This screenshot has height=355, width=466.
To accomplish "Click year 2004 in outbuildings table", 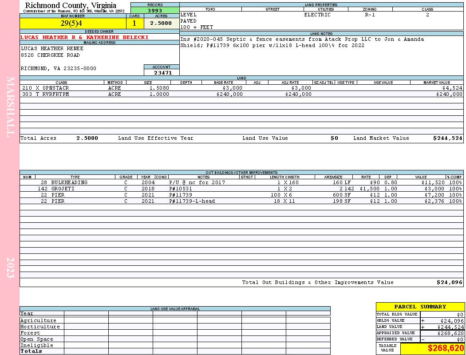I will [x=148, y=183].
